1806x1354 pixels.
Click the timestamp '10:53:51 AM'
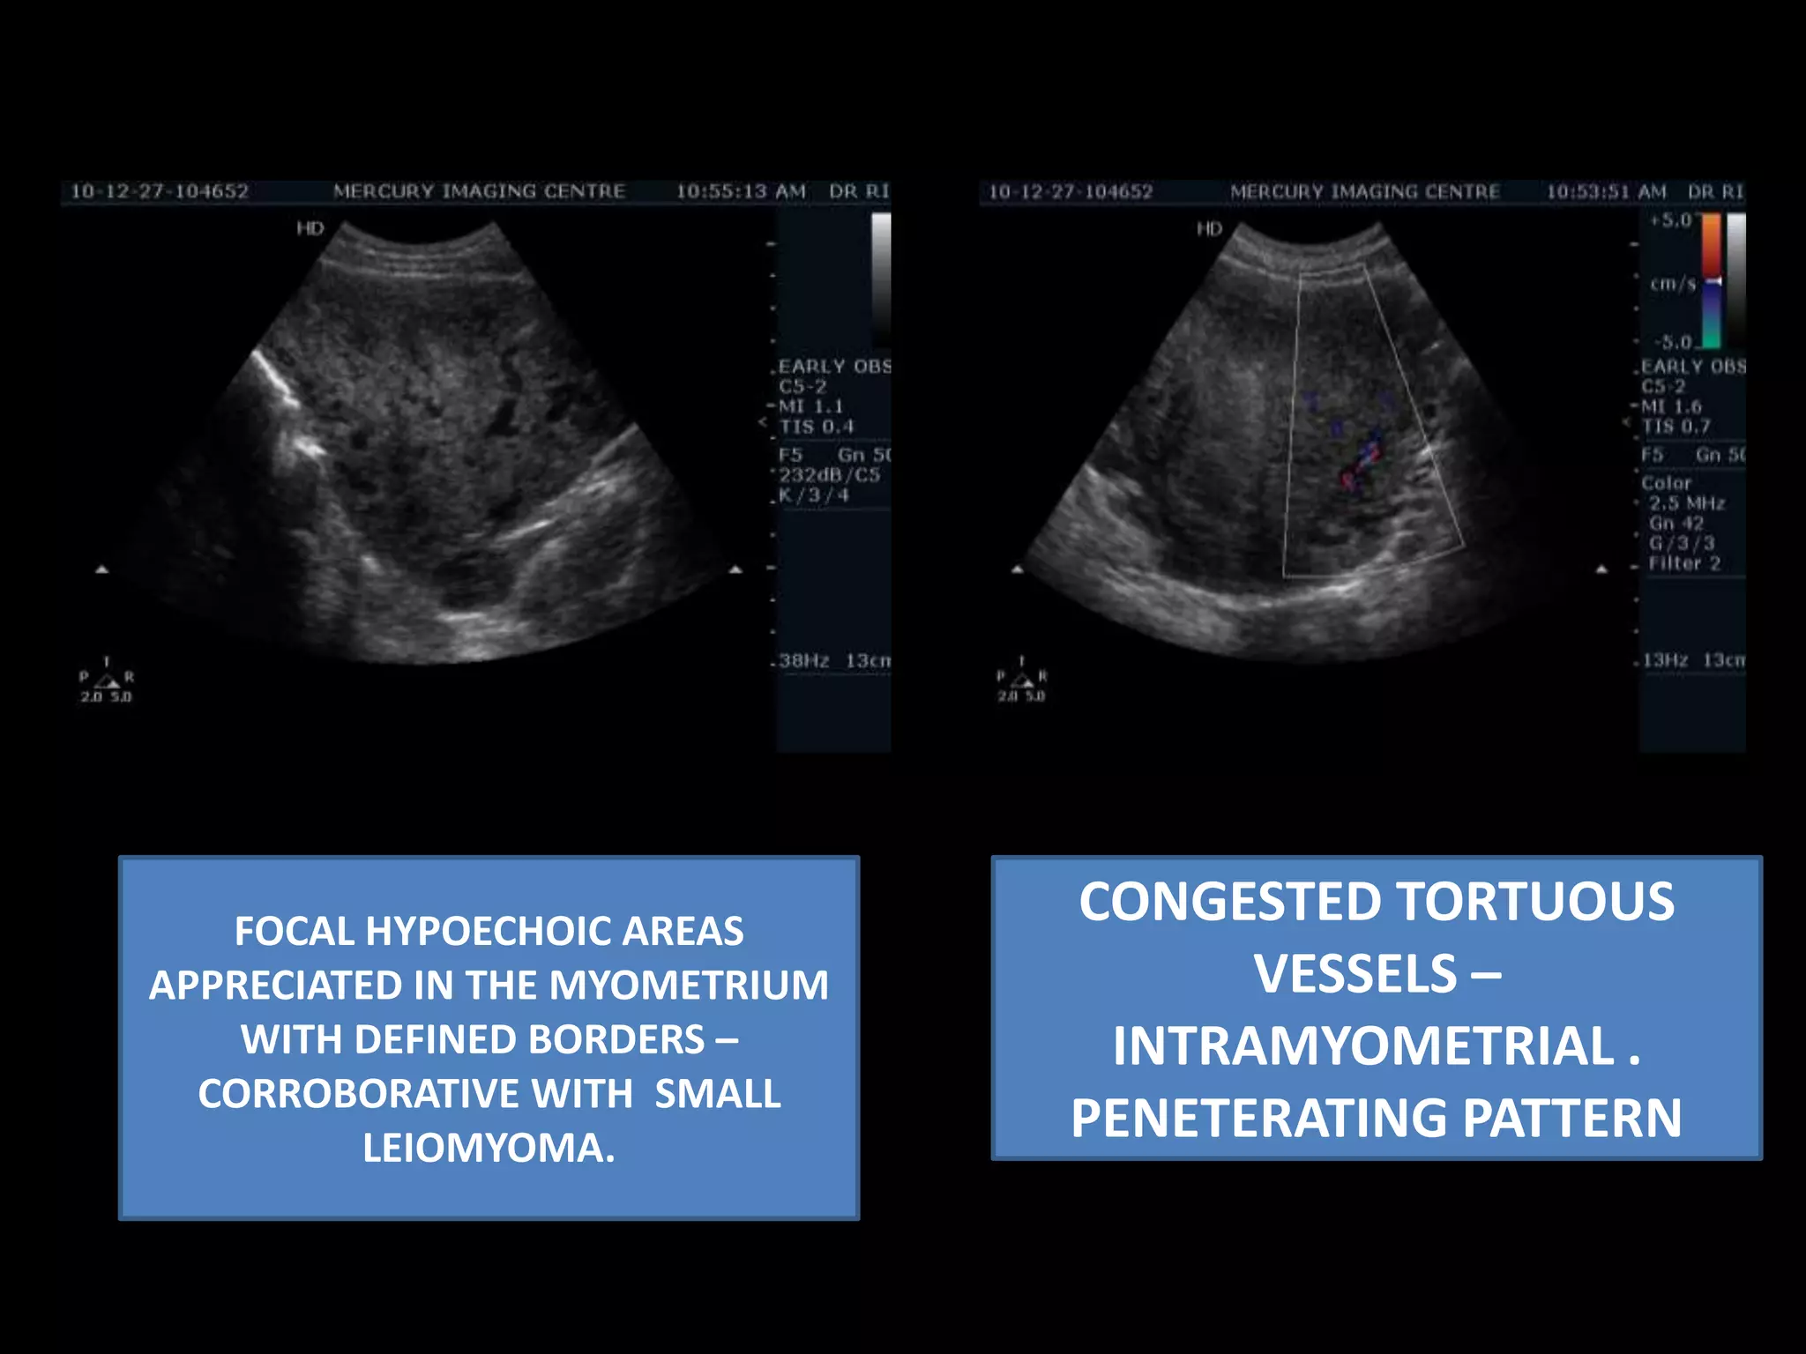pos(1606,191)
